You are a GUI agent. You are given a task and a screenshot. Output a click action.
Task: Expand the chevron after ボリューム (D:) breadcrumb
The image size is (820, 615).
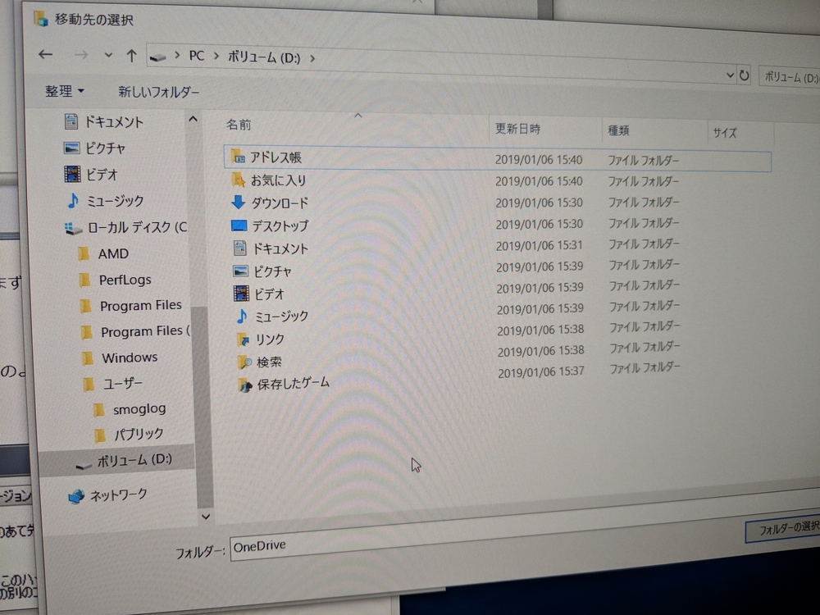point(312,58)
